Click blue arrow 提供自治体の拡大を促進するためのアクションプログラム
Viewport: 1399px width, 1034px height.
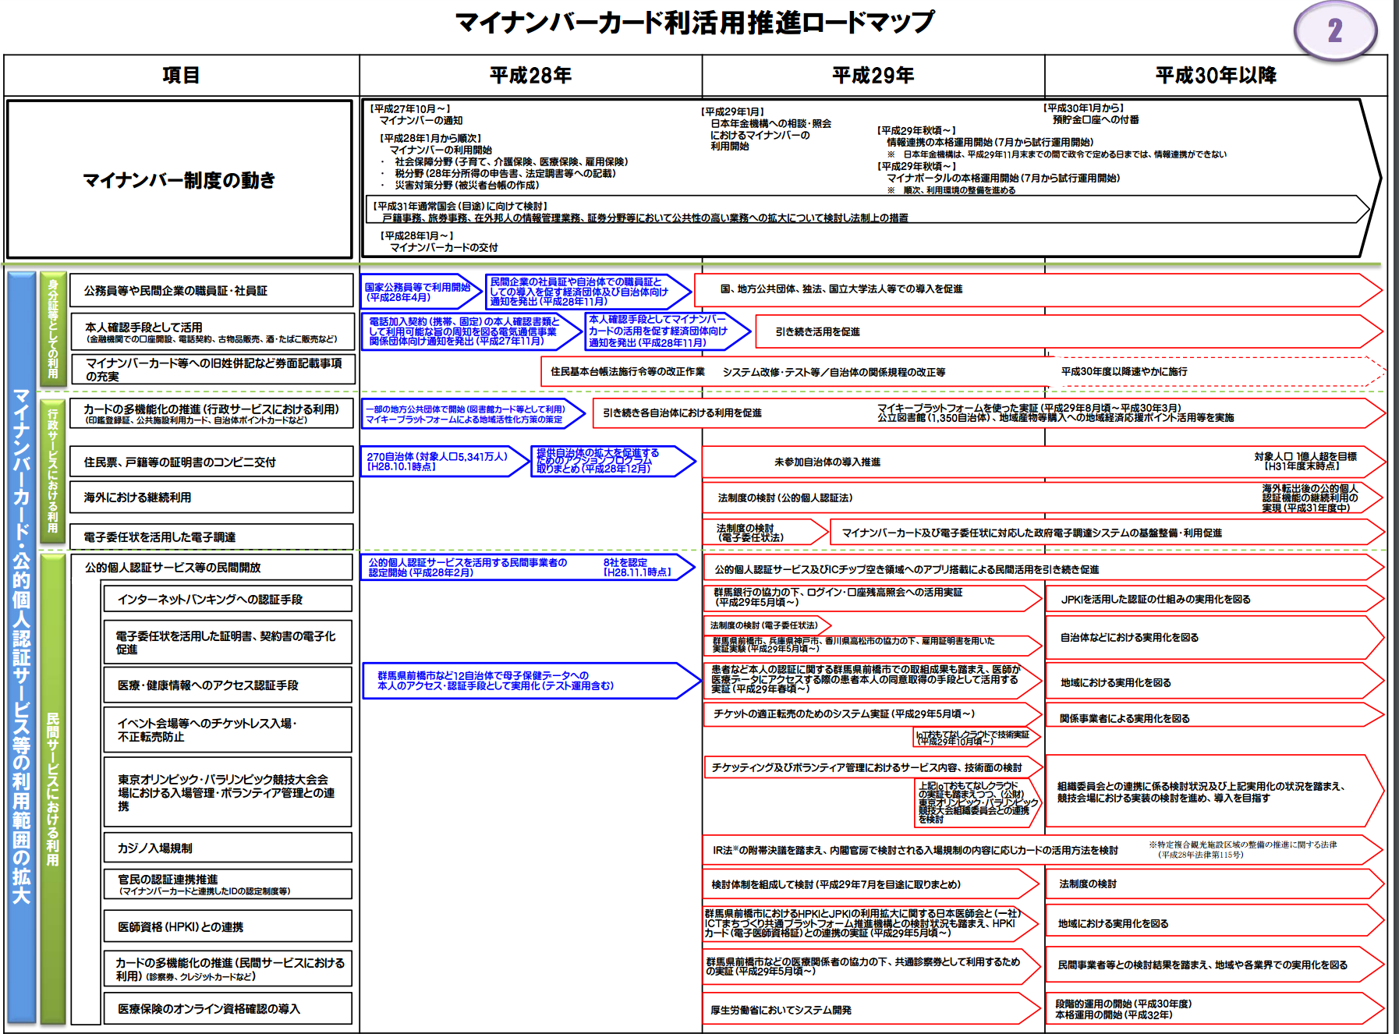(x=613, y=462)
